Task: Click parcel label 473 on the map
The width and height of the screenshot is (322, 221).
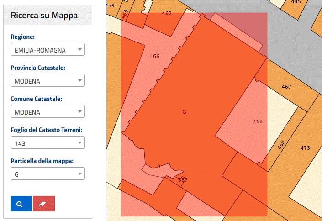Action: [x=305, y=148]
